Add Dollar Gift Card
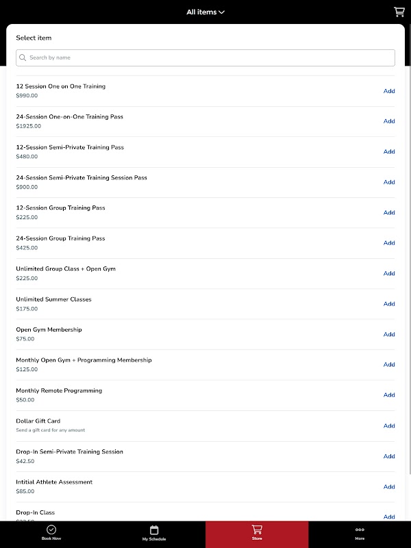Viewport: 411px width, 548px height. [x=389, y=425]
